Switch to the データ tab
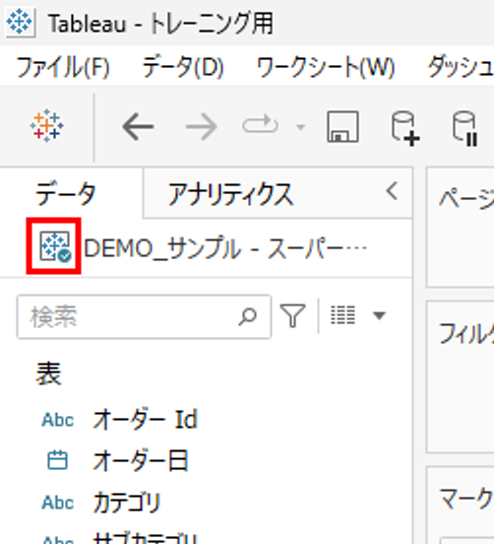This screenshot has width=494, height=544. [x=66, y=193]
